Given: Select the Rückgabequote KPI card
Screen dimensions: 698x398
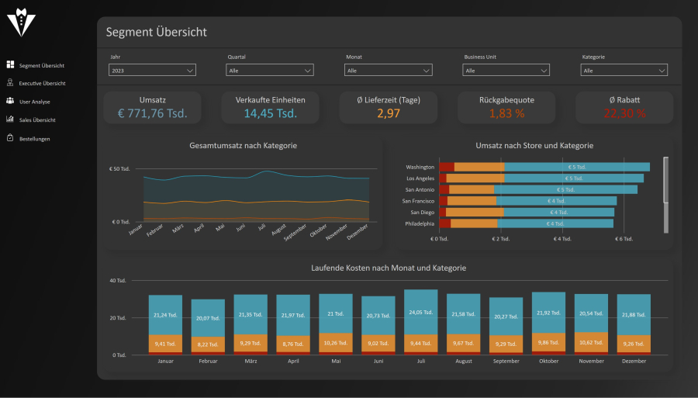Looking at the screenshot, I should [506, 108].
